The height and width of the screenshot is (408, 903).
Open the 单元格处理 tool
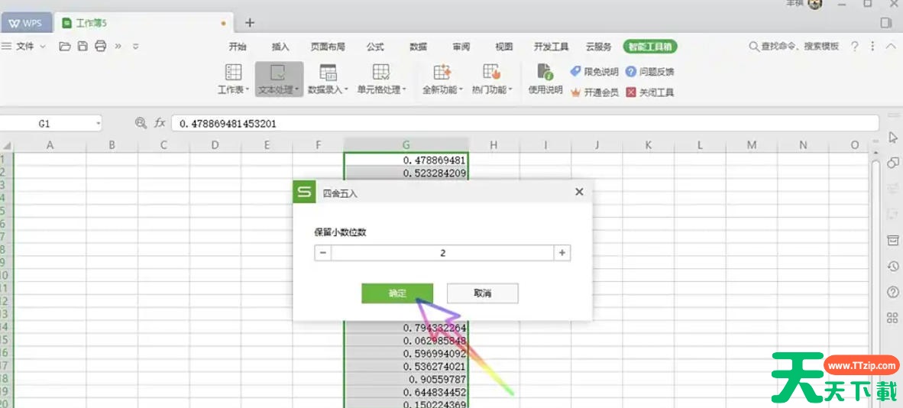point(381,79)
